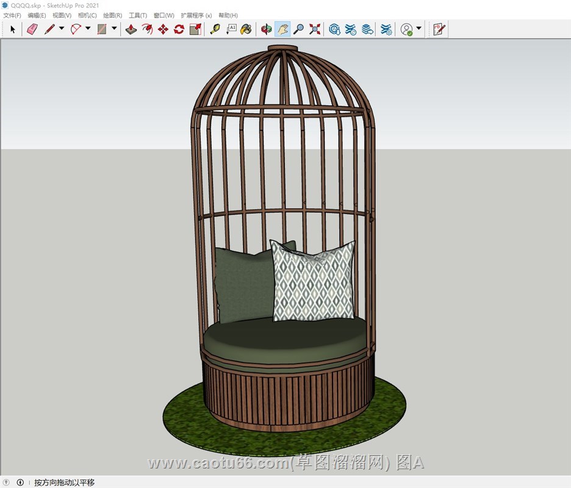Viewport: 571px width, 488px height.
Task: Expand the arc tool dropdown arrow
Action: (88, 29)
